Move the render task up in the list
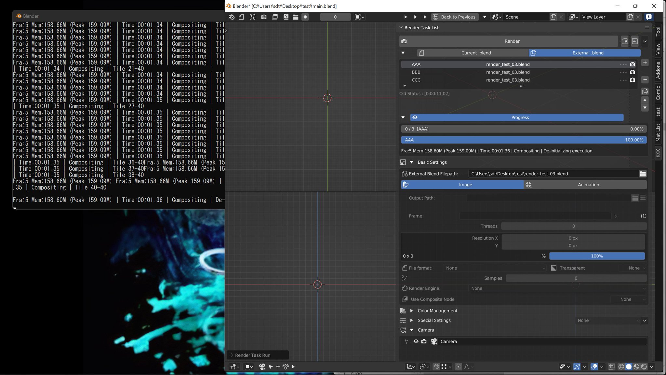Image resolution: width=666 pixels, height=375 pixels. pos(645,100)
